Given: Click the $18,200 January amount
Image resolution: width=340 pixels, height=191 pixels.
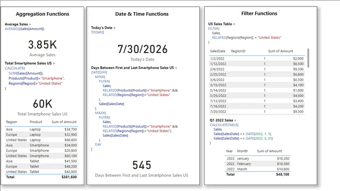Looking at the screenshot, I should pos(283,159).
